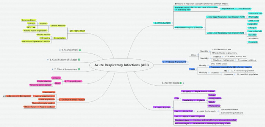
Task: Click the India node
Action: click(x=192, y=69)
